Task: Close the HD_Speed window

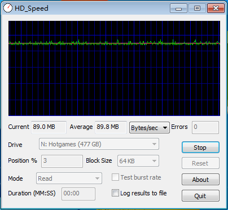Action: point(216,8)
